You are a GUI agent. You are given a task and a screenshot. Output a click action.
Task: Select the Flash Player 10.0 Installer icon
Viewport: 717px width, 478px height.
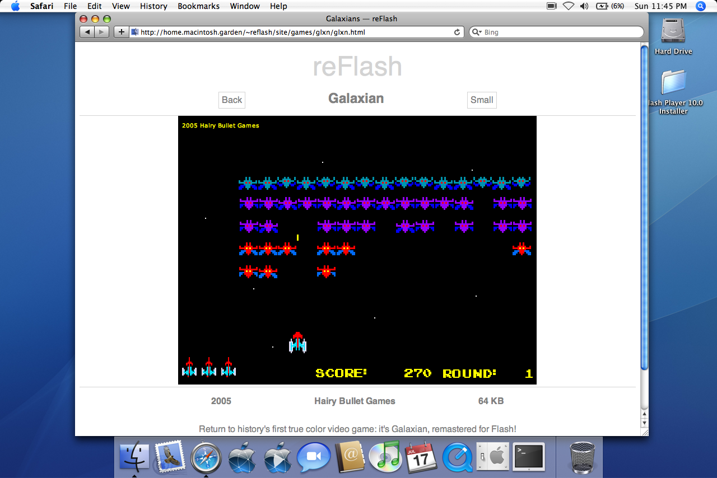coord(673,91)
